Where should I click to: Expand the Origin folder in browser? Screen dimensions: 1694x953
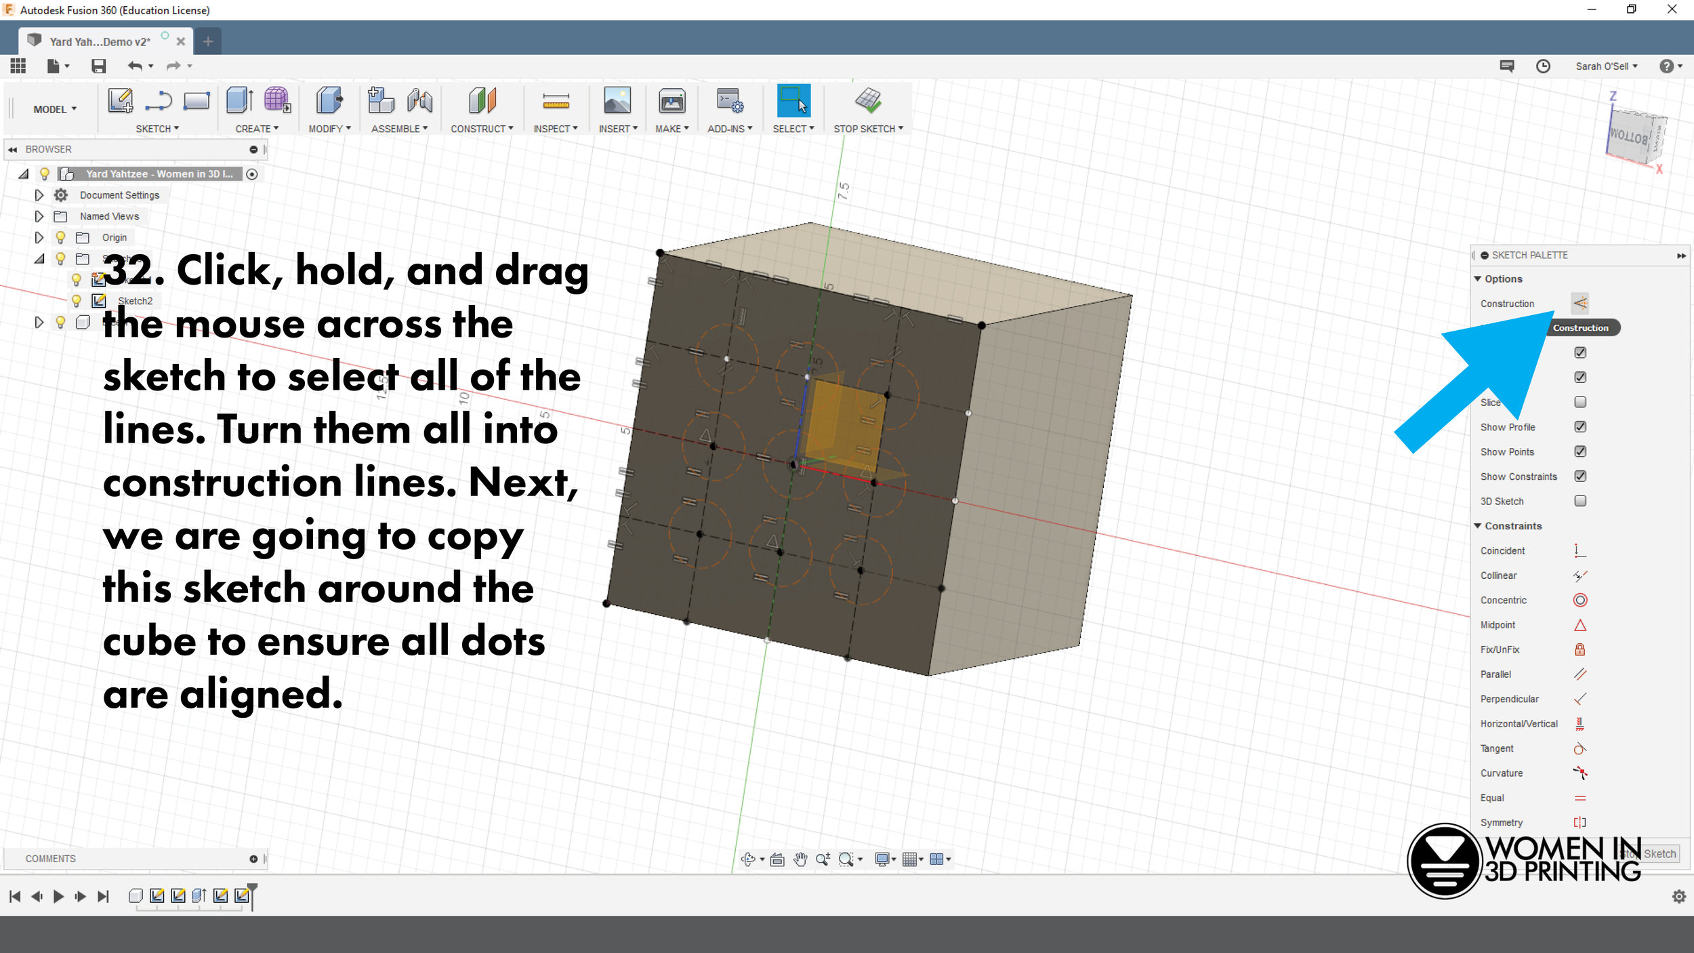click(39, 237)
